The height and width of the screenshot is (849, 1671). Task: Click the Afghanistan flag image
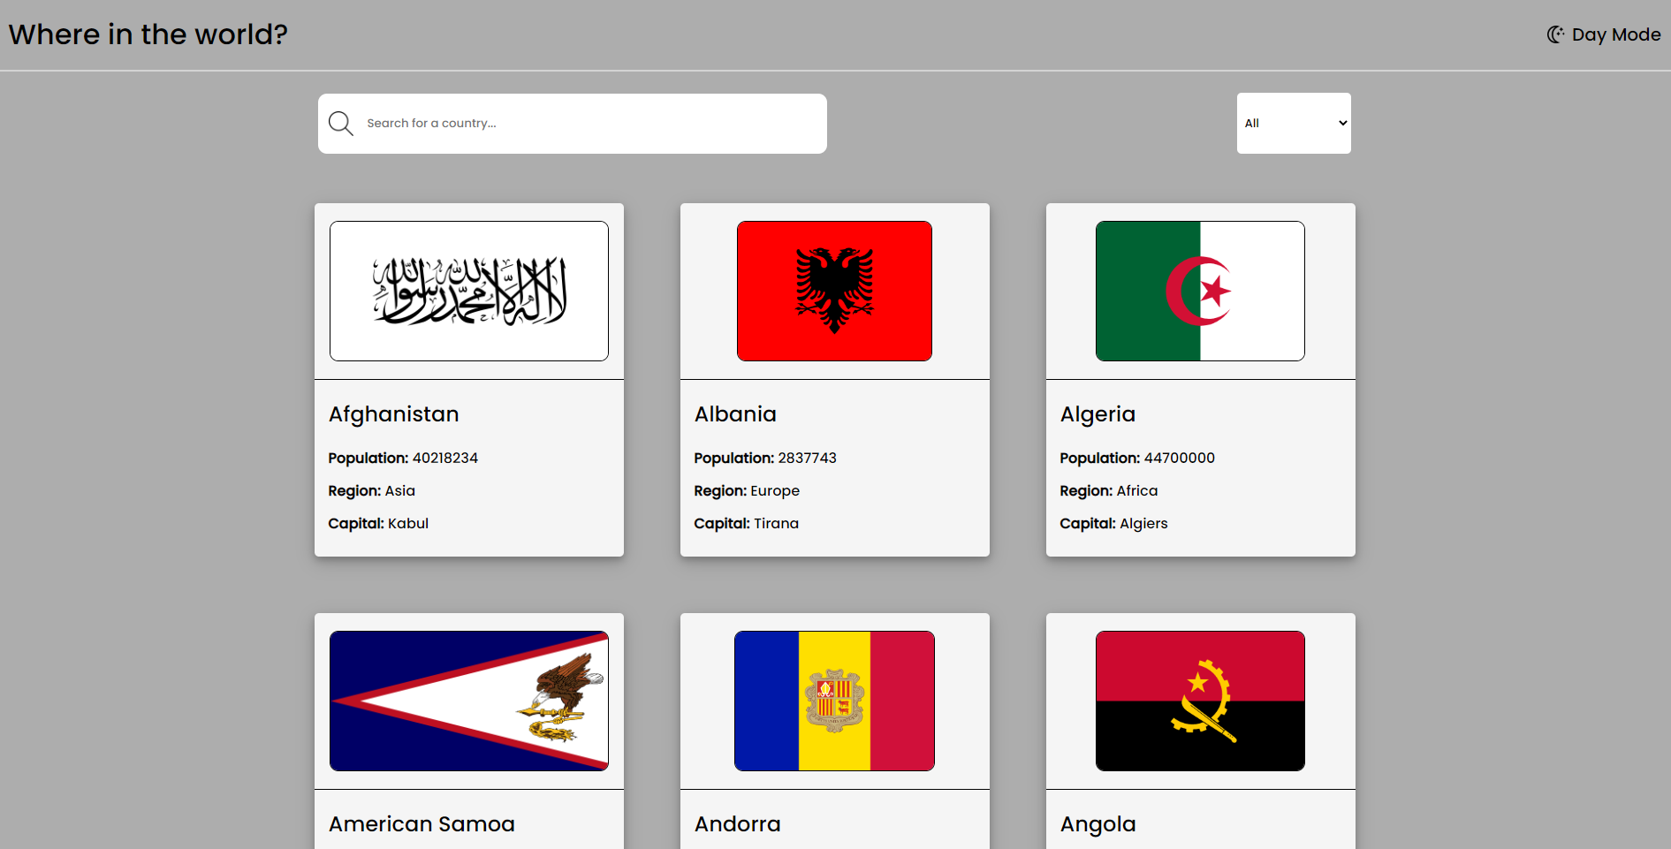pyautogui.click(x=468, y=291)
